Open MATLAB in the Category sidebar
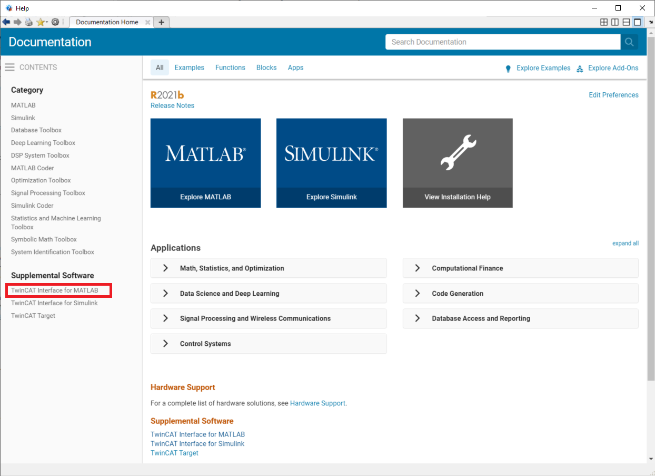This screenshot has width=655, height=476. (23, 105)
